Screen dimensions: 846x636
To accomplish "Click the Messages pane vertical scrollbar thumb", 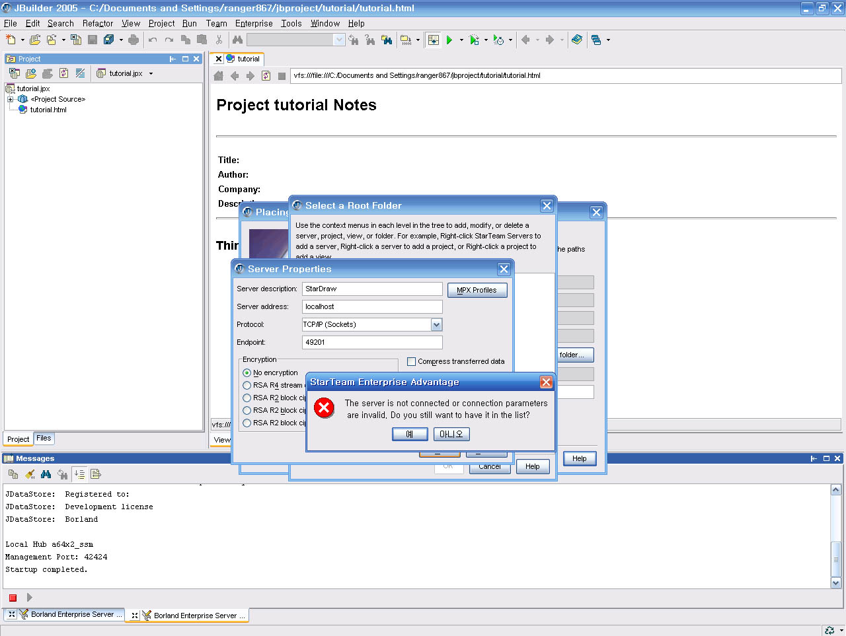I will [836, 559].
